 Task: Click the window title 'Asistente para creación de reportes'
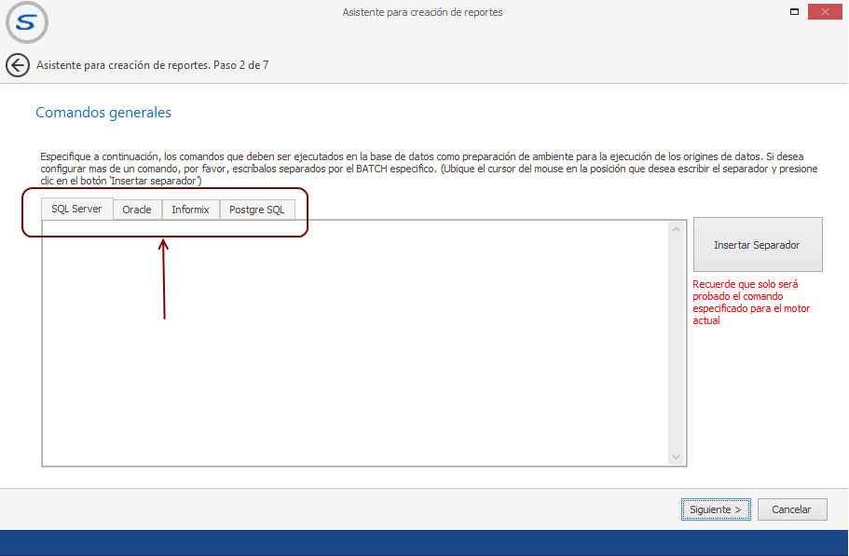pyautogui.click(x=422, y=12)
